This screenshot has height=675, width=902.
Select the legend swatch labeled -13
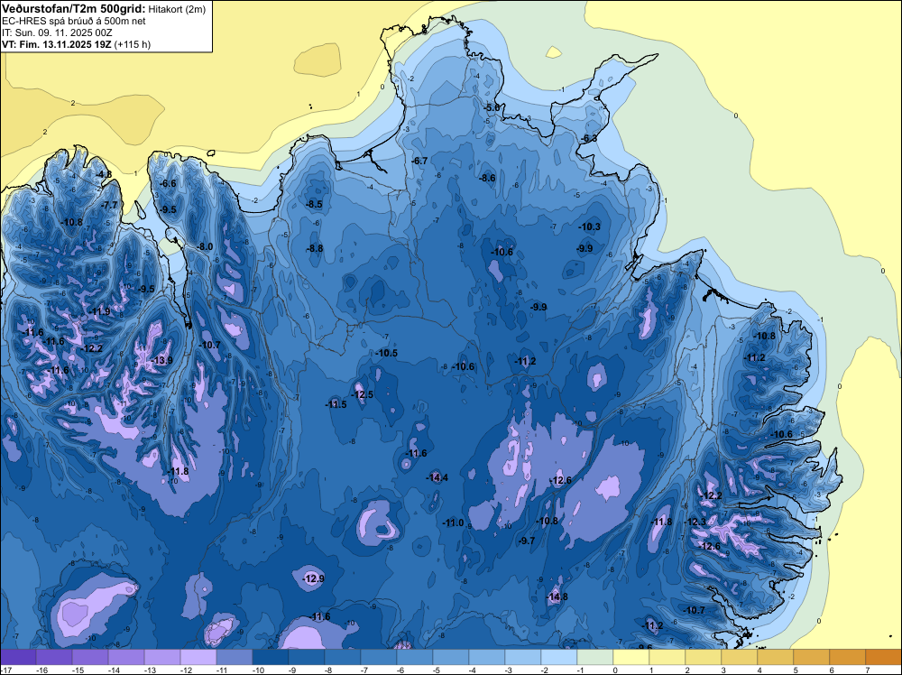click(162, 657)
